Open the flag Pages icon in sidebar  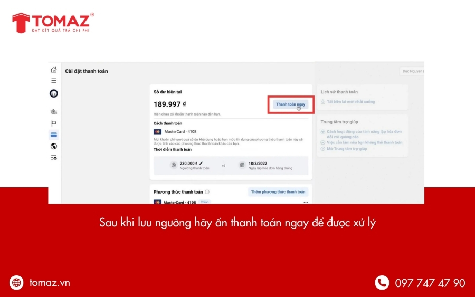[x=53, y=123]
